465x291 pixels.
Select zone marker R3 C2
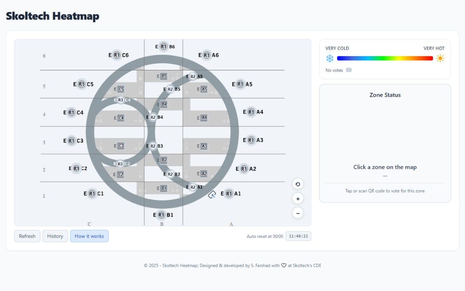(x=120, y=164)
